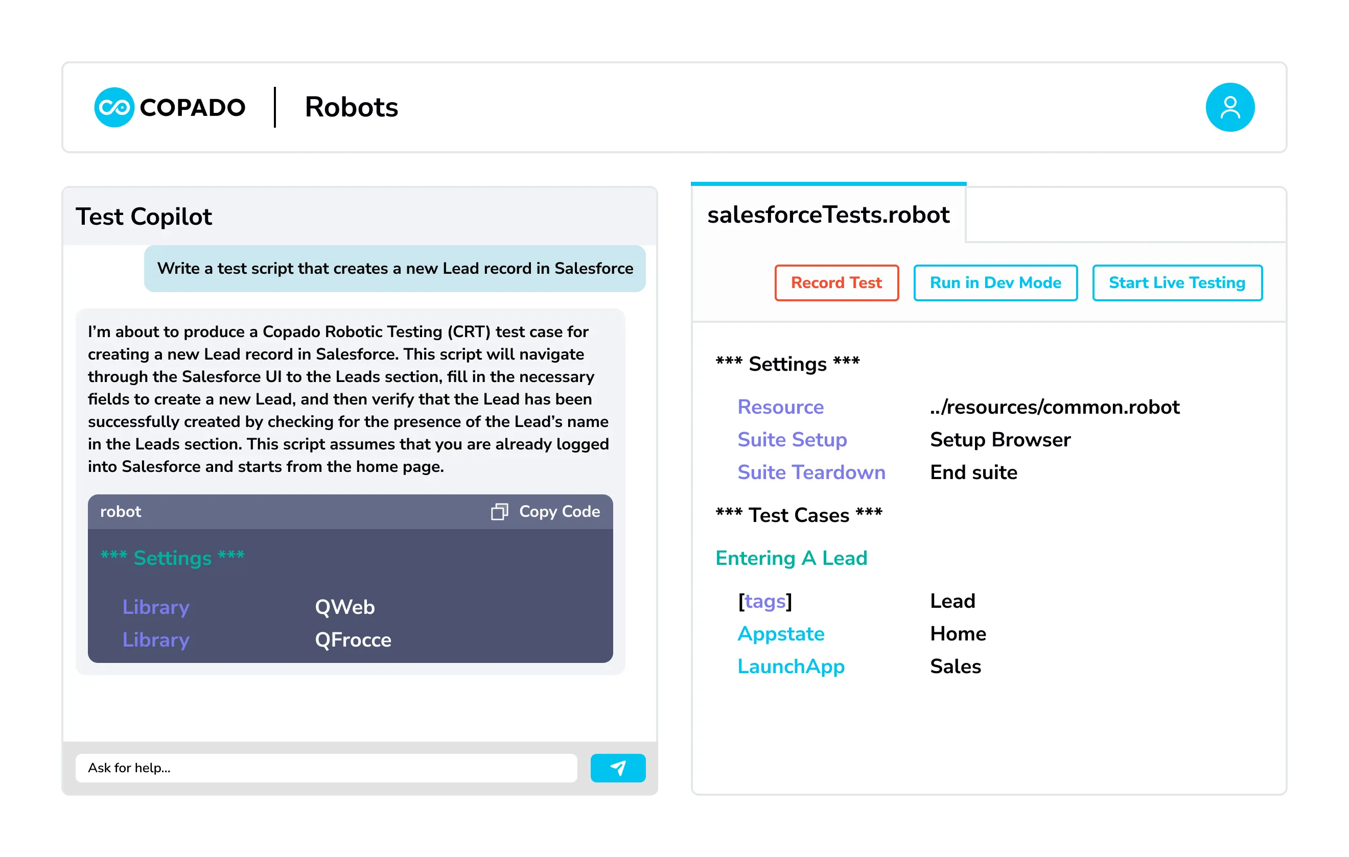Image resolution: width=1349 pixels, height=857 pixels.
Task: Select the LaunchApp keyword
Action: click(791, 666)
